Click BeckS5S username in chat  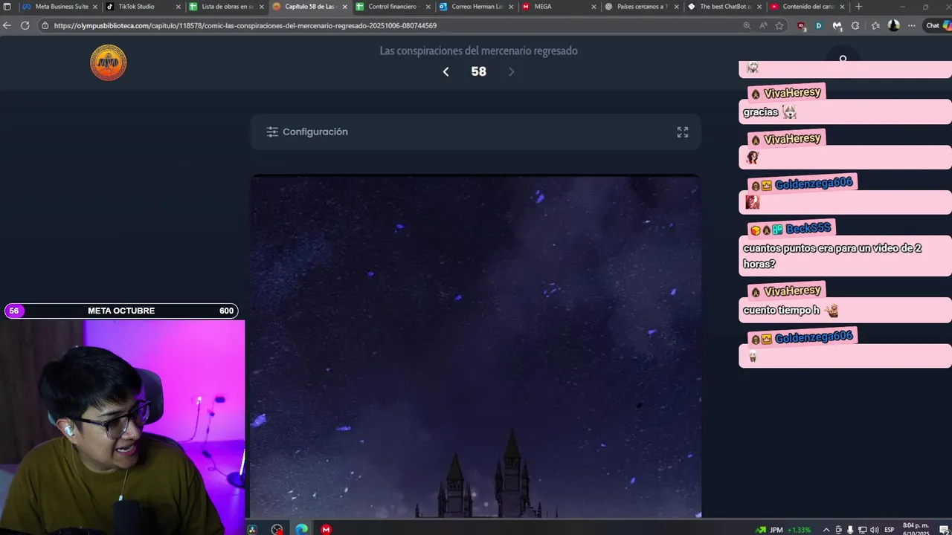click(x=808, y=229)
